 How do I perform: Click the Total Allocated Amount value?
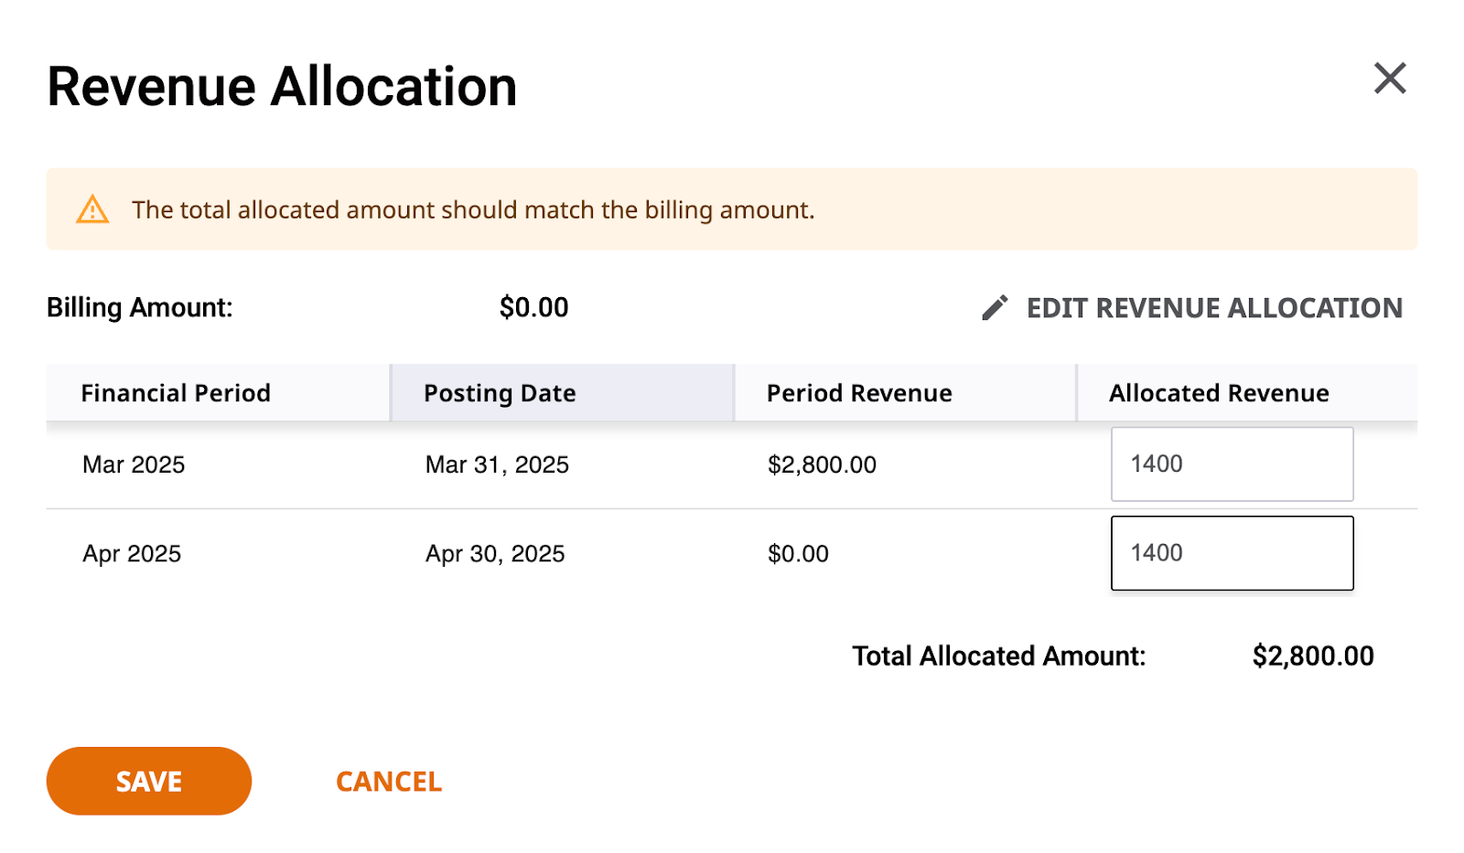[1313, 656]
